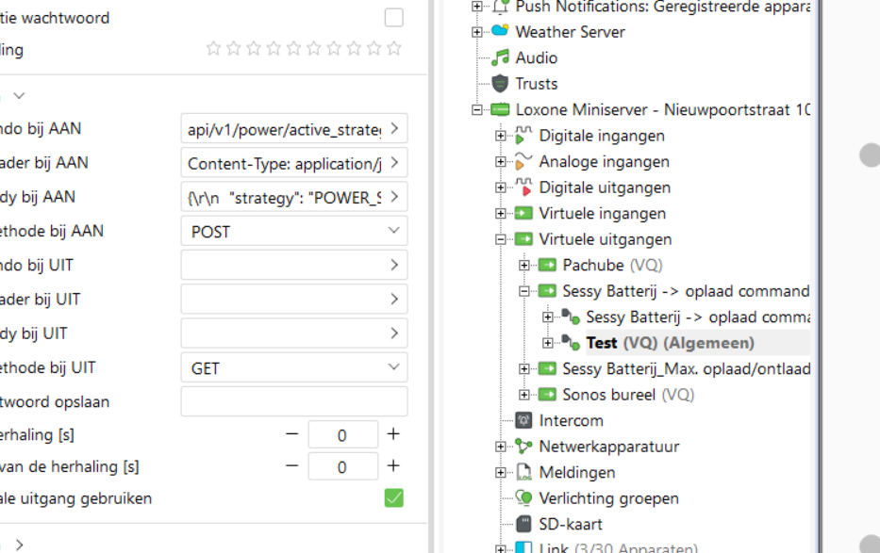Expand the Sessy Batterij_Max. node
The image size is (880, 553).
tap(524, 368)
